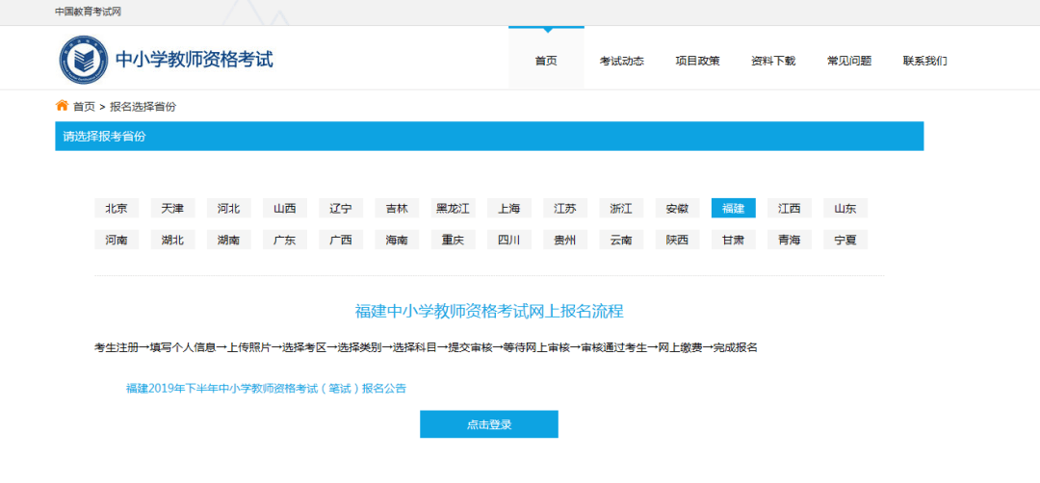Open the 首页 navigation tab

546,61
